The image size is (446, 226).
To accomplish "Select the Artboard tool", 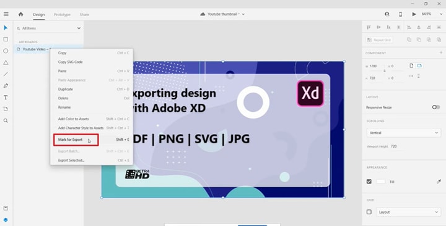I will point(6,109).
